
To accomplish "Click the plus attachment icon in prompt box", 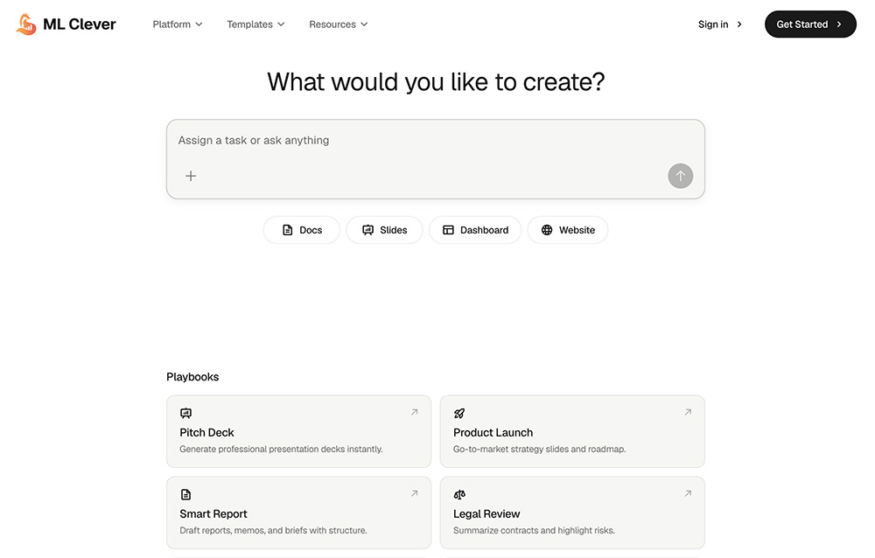I will (191, 176).
